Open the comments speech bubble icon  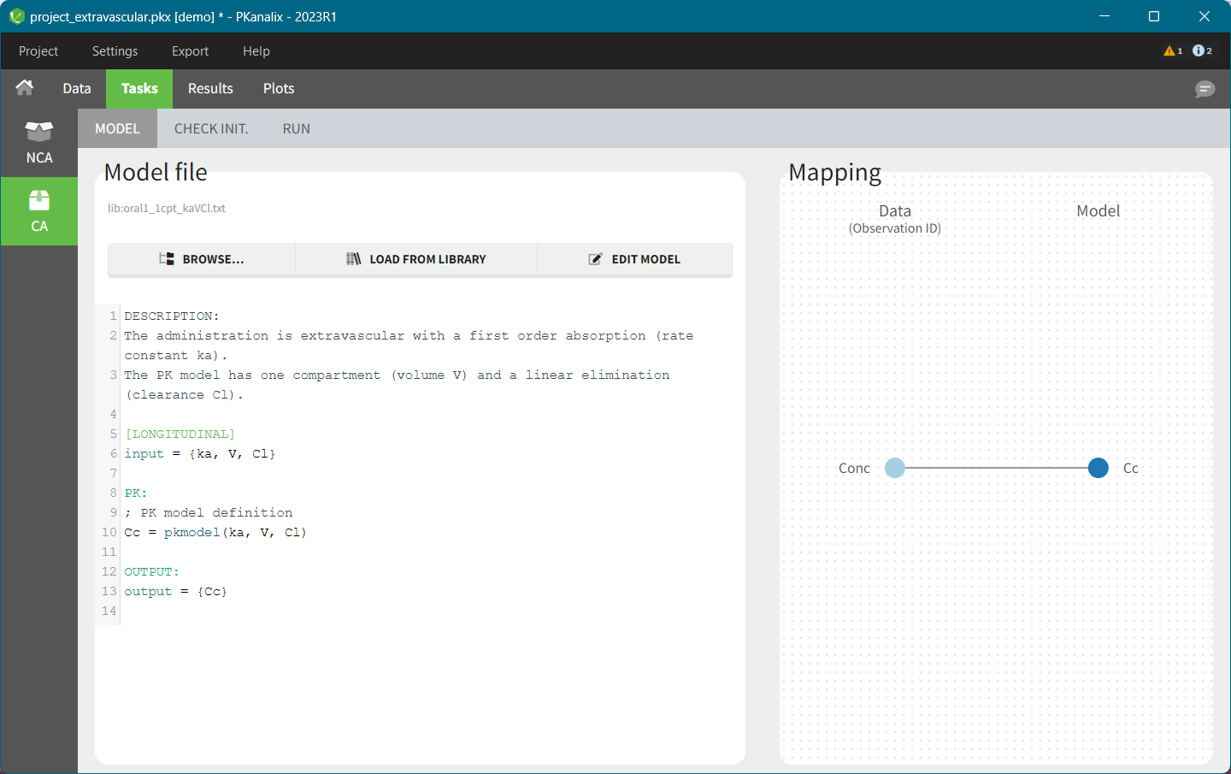1204,89
